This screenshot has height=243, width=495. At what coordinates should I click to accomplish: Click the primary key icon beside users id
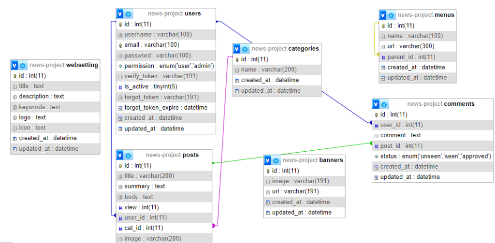pos(120,24)
